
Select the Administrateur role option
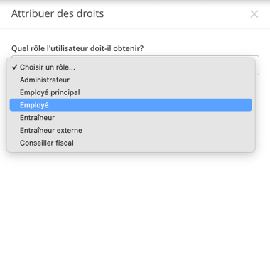click(131, 80)
